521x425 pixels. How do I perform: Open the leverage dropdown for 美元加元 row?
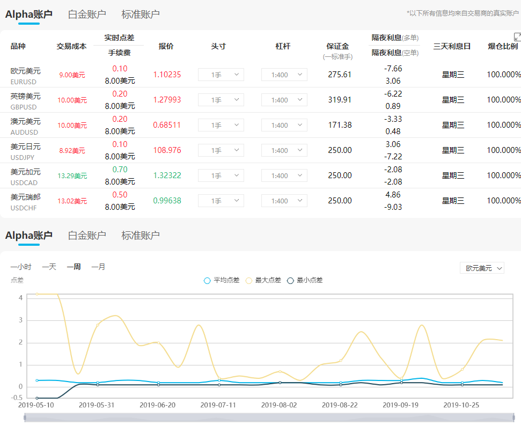tap(284, 175)
